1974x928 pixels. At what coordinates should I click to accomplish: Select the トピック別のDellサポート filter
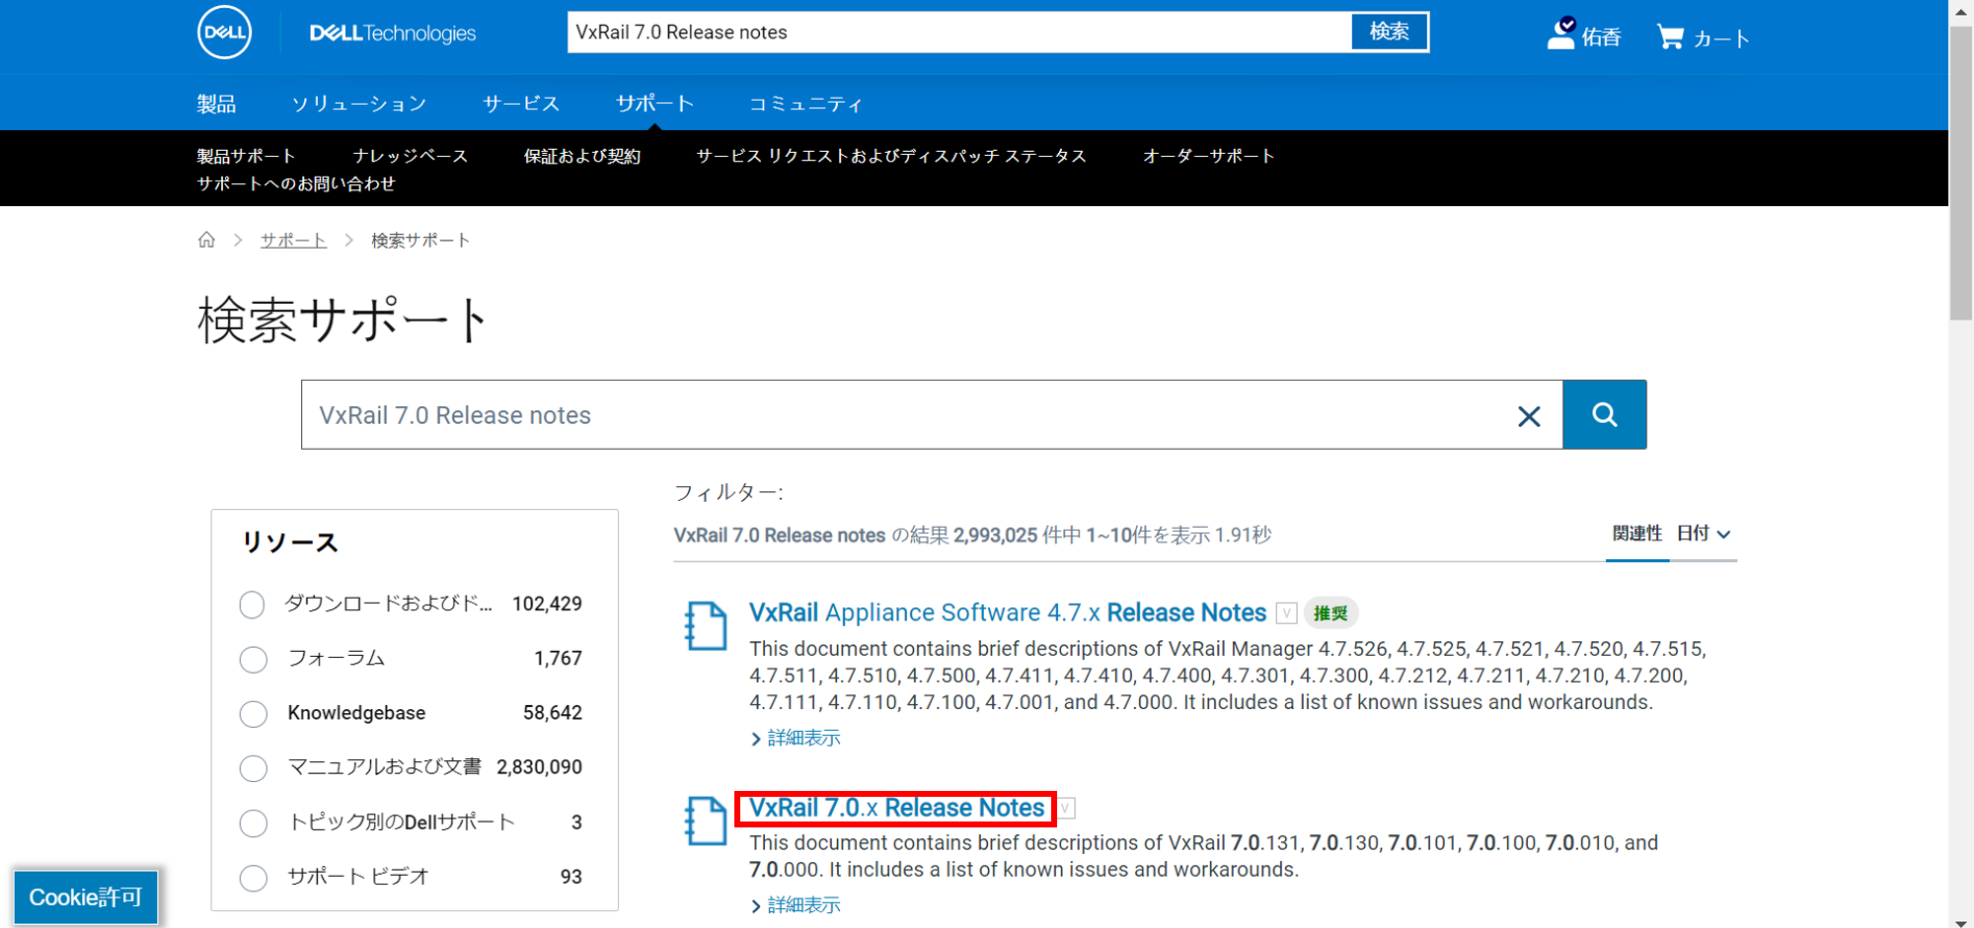pyautogui.click(x=253, y=822)
